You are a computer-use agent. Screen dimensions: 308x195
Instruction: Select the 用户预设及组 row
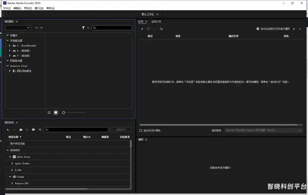point(68,144)
